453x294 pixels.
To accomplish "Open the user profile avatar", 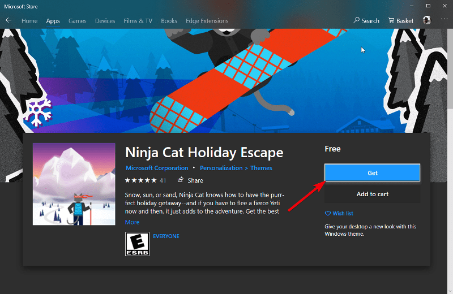I will tap(427, 20).
